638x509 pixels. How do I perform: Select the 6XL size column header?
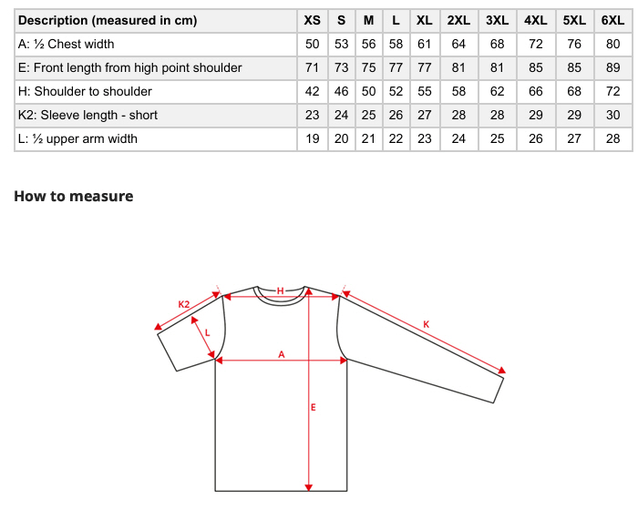tap(612, 20)
